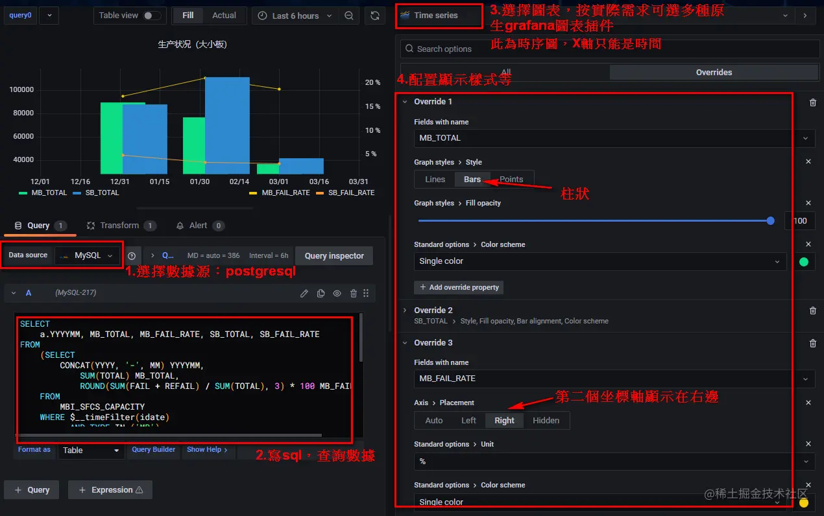Remove Override 1 Color scheme property
824x516 pixels.
[x=808, y=244]
